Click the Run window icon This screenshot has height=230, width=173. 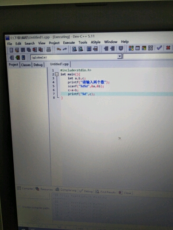[x=138, y=48]
